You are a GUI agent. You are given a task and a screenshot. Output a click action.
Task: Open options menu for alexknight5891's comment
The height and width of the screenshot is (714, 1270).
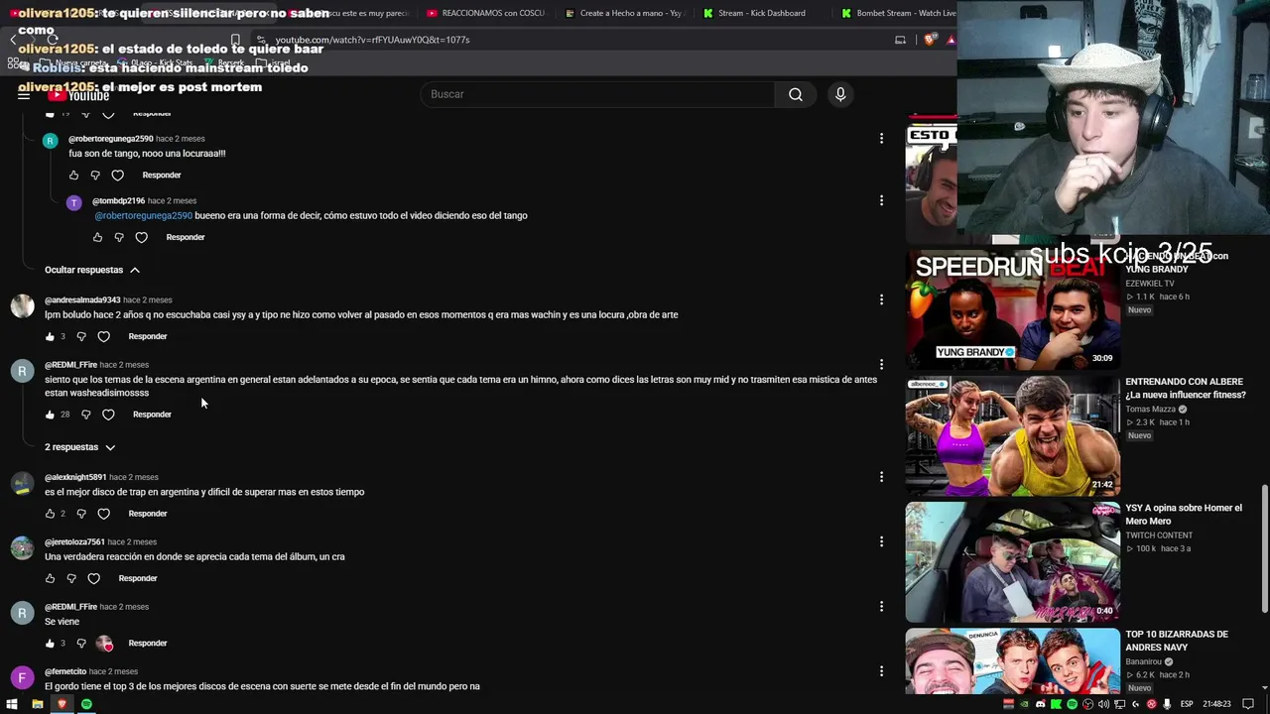881,477
